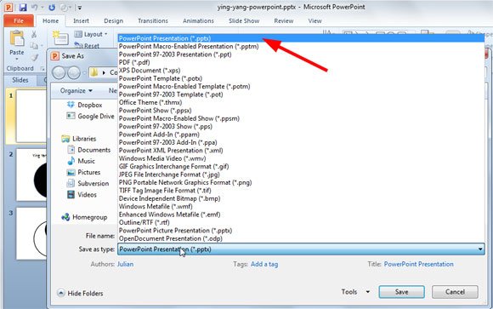The image size is (493, 309).
Task: Choose OpenDocument Presentation (*.odp)
Action: [x=301, y=238]
